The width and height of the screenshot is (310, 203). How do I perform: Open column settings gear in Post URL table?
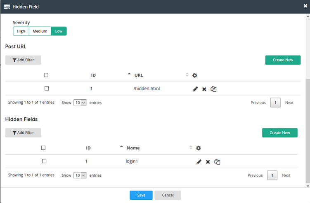click(195, 75)
